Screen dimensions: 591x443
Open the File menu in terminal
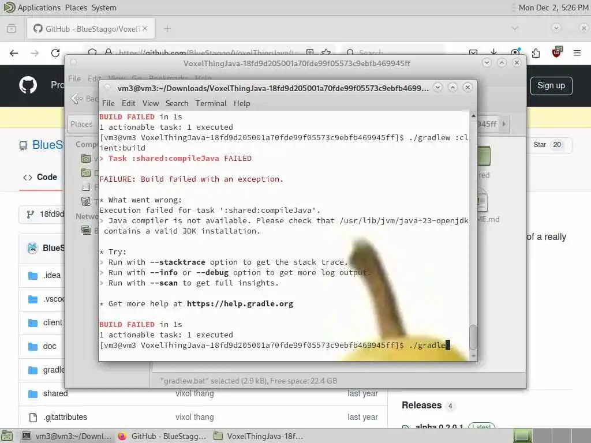108,103
